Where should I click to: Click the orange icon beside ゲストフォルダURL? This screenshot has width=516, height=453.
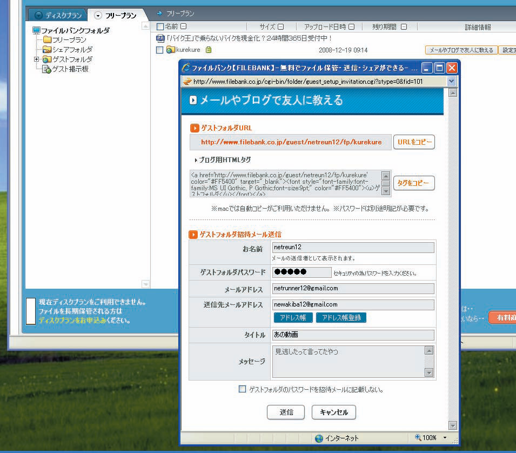[x=195, y=128]
